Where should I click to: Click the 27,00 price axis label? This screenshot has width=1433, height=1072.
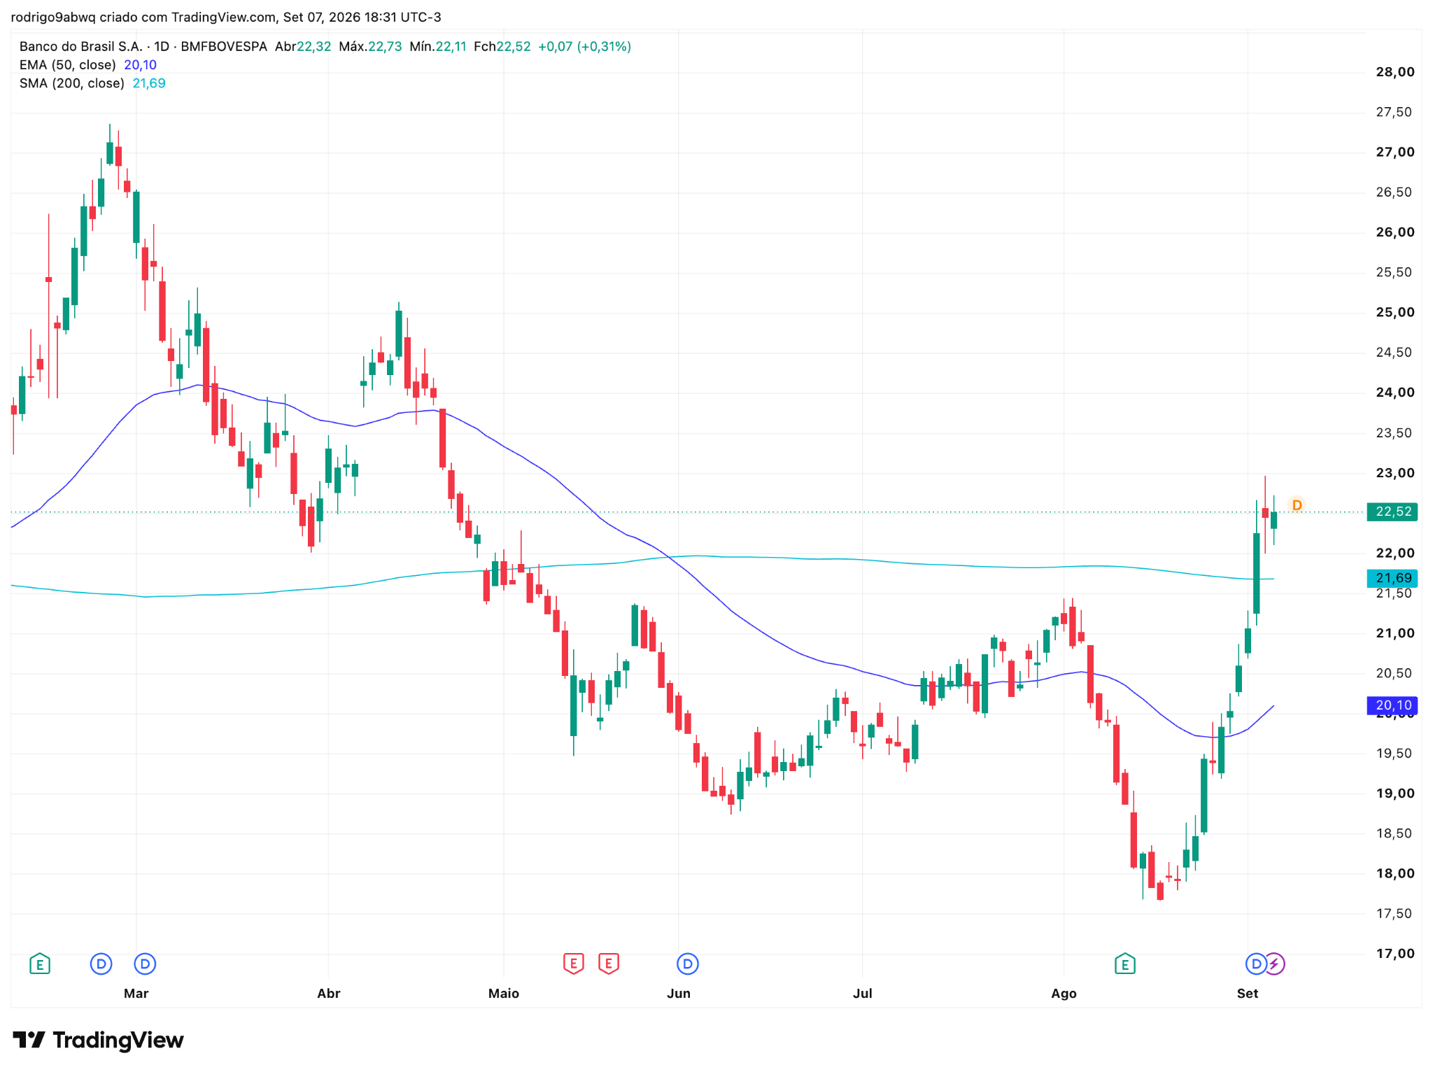(x=1395, y=153)
